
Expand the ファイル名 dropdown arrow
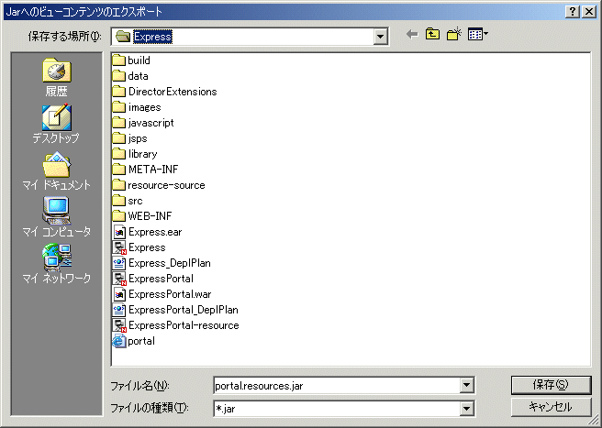[x=466, y=386]
